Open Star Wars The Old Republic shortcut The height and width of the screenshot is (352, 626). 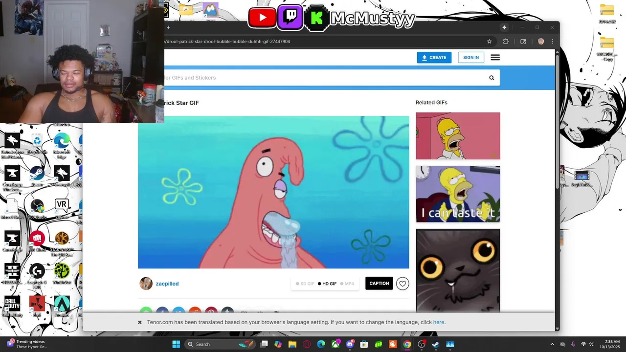(x=62, y=243)
